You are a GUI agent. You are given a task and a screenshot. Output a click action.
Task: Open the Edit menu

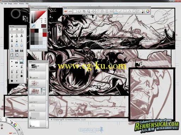(6, 4)
